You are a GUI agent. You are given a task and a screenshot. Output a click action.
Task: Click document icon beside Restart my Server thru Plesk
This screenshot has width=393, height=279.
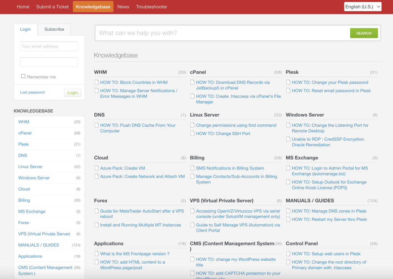click(x=288, y=220)
